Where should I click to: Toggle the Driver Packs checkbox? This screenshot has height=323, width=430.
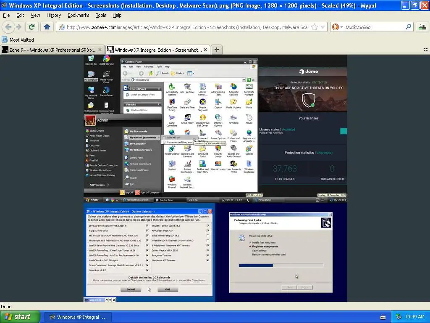[x=207, y=251]
